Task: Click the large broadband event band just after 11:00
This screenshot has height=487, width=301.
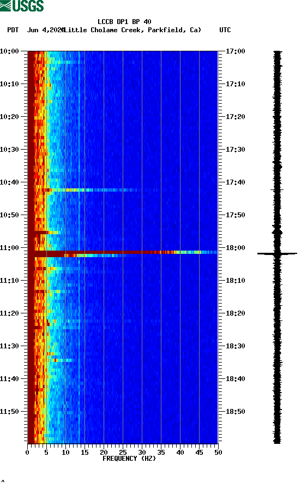Action: point(123,254)
